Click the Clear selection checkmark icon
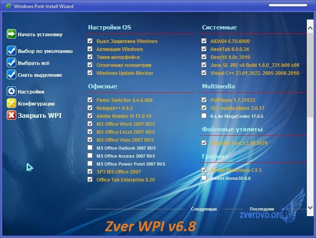 pos(11,74)
